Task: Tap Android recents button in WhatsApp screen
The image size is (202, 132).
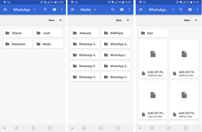Action: click(50, 128)
